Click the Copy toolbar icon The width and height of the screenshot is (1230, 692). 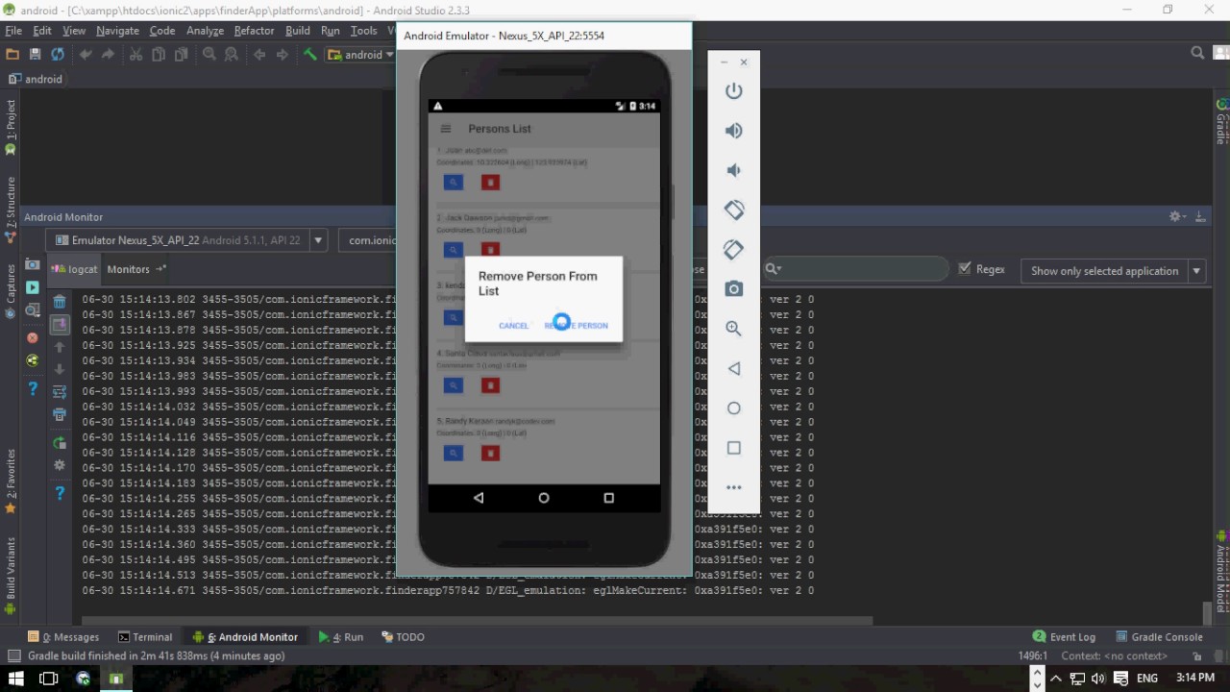[x=159, y=55]
